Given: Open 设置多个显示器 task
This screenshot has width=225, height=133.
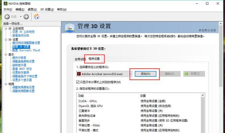Looking at the screenshot, I should (22, 80).
